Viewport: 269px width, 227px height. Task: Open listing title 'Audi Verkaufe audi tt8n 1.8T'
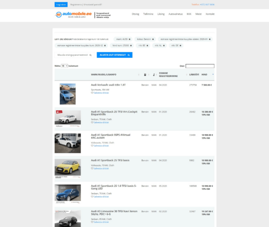coord(108,85)
